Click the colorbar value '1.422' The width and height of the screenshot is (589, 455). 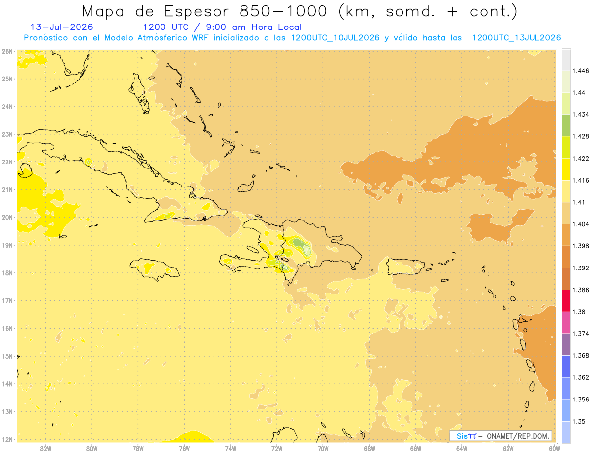(x=581, y=158)
